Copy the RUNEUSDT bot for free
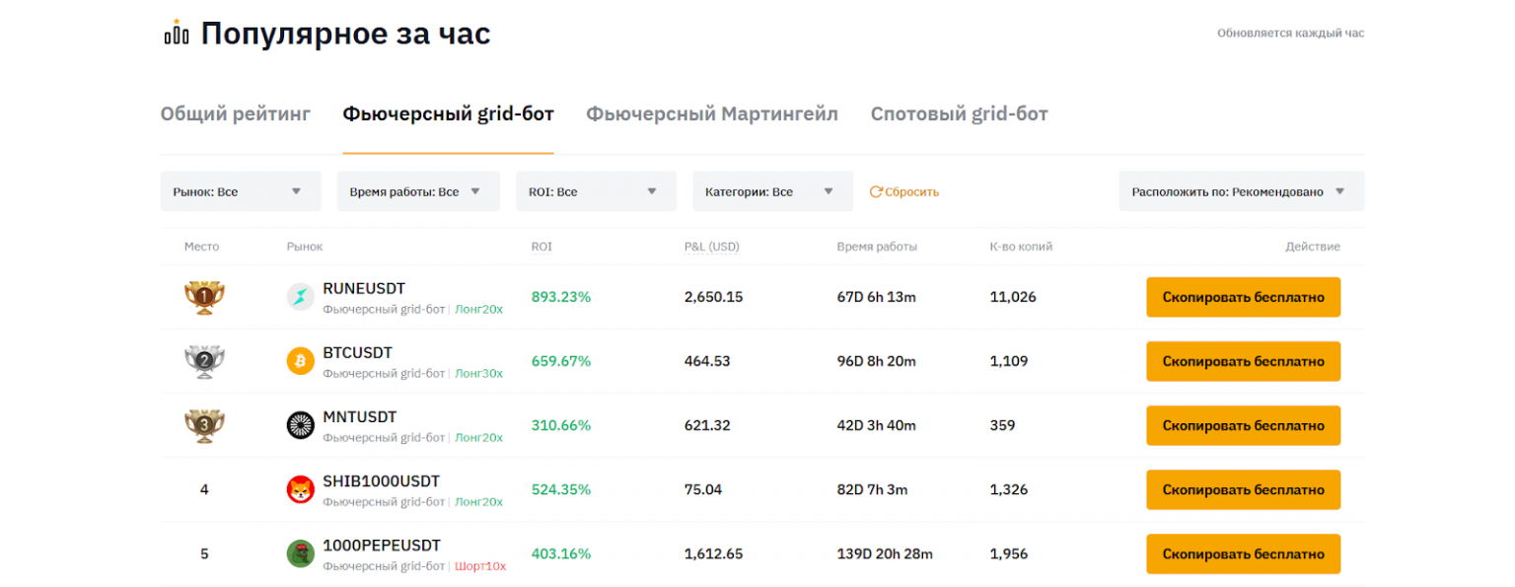 pos(1243,297)
